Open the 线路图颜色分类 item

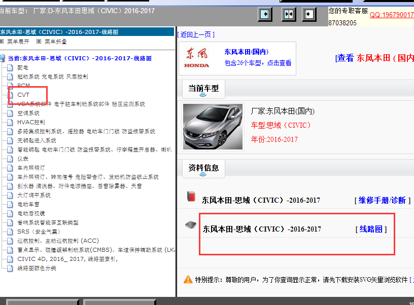coord(37,269)
